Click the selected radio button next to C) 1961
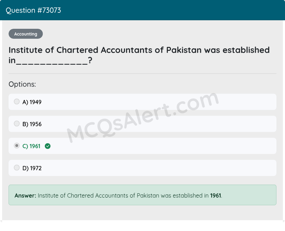This screenshot has width=285, height=231. 17,145
